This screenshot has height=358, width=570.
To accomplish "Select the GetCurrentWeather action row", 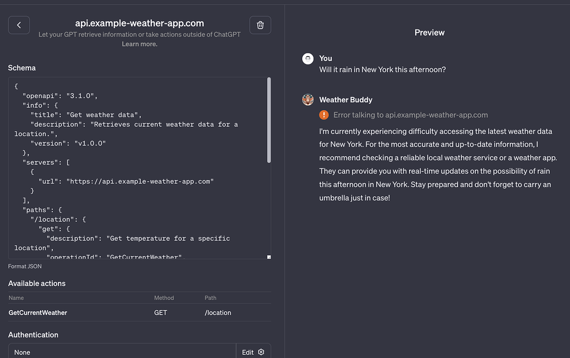I will coord(38,312).
